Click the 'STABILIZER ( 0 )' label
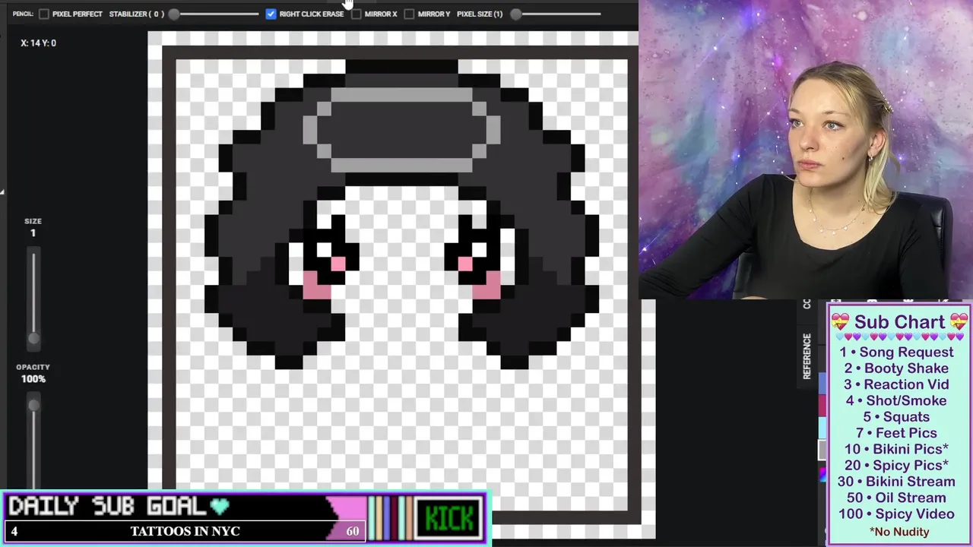973x547 pixels. (136, 14)
